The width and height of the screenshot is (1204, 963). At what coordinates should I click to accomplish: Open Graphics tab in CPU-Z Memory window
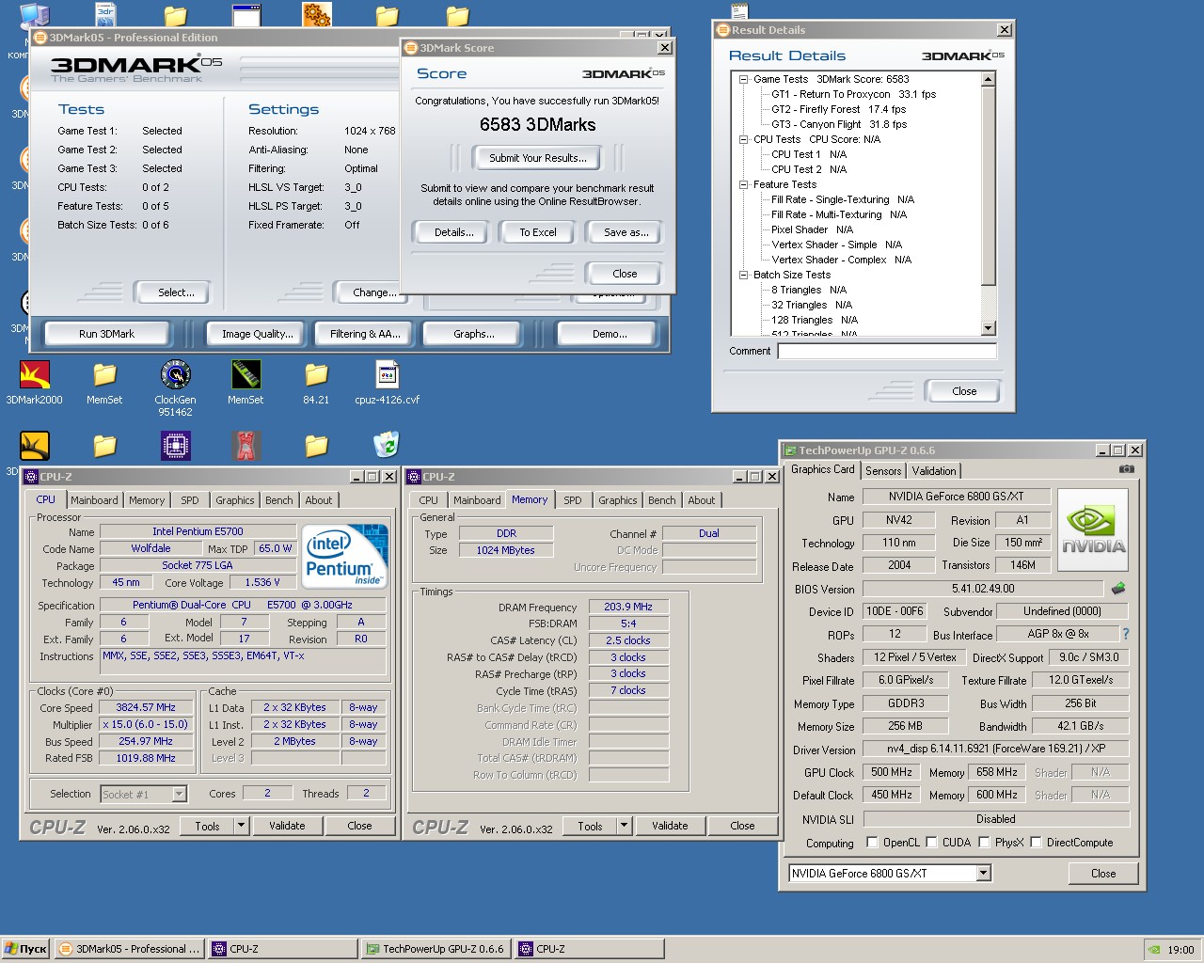(617, 500)
